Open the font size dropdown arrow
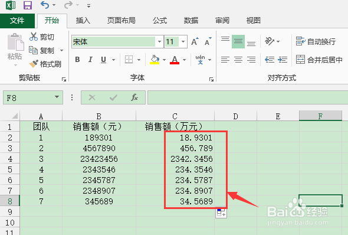This screenshot has height=235, width=348. [x=183, y=41]
